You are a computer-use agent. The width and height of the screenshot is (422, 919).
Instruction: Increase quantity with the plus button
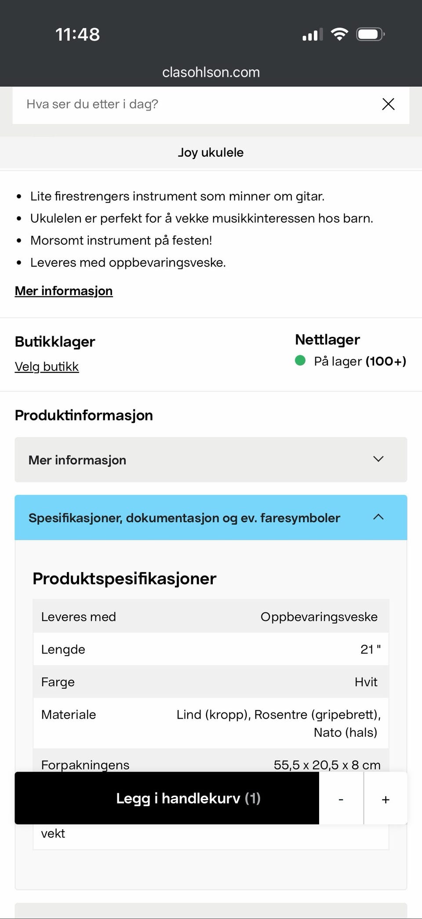(x=386, y=799)
